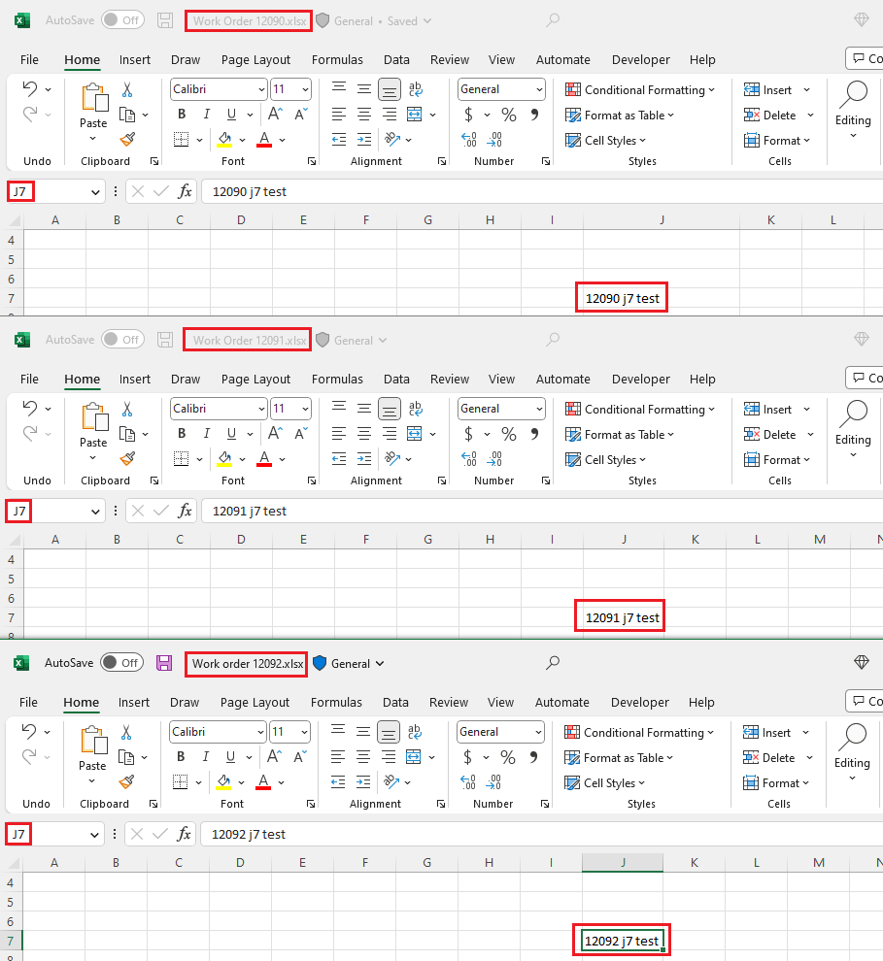
Task: Turn on AutoSave in Work Order 12091 window
Action: click(x=122, y=340)
